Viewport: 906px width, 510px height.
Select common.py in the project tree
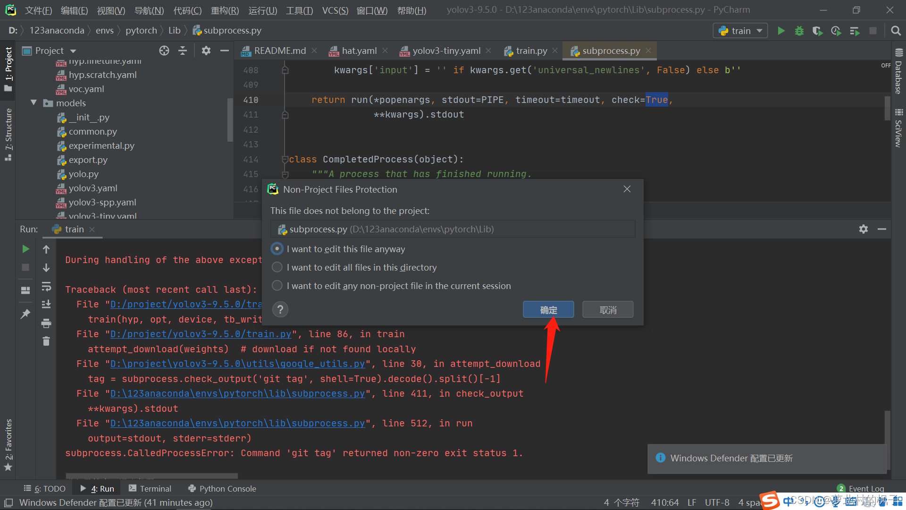point(92,131)
